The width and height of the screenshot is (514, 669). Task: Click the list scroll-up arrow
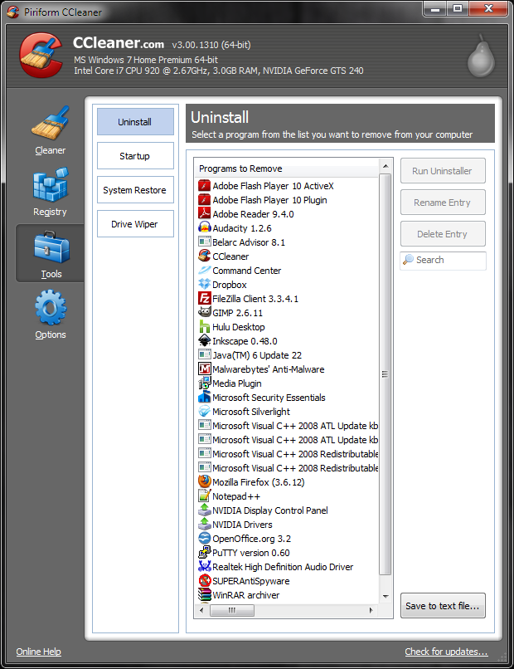tap(385, 166)
